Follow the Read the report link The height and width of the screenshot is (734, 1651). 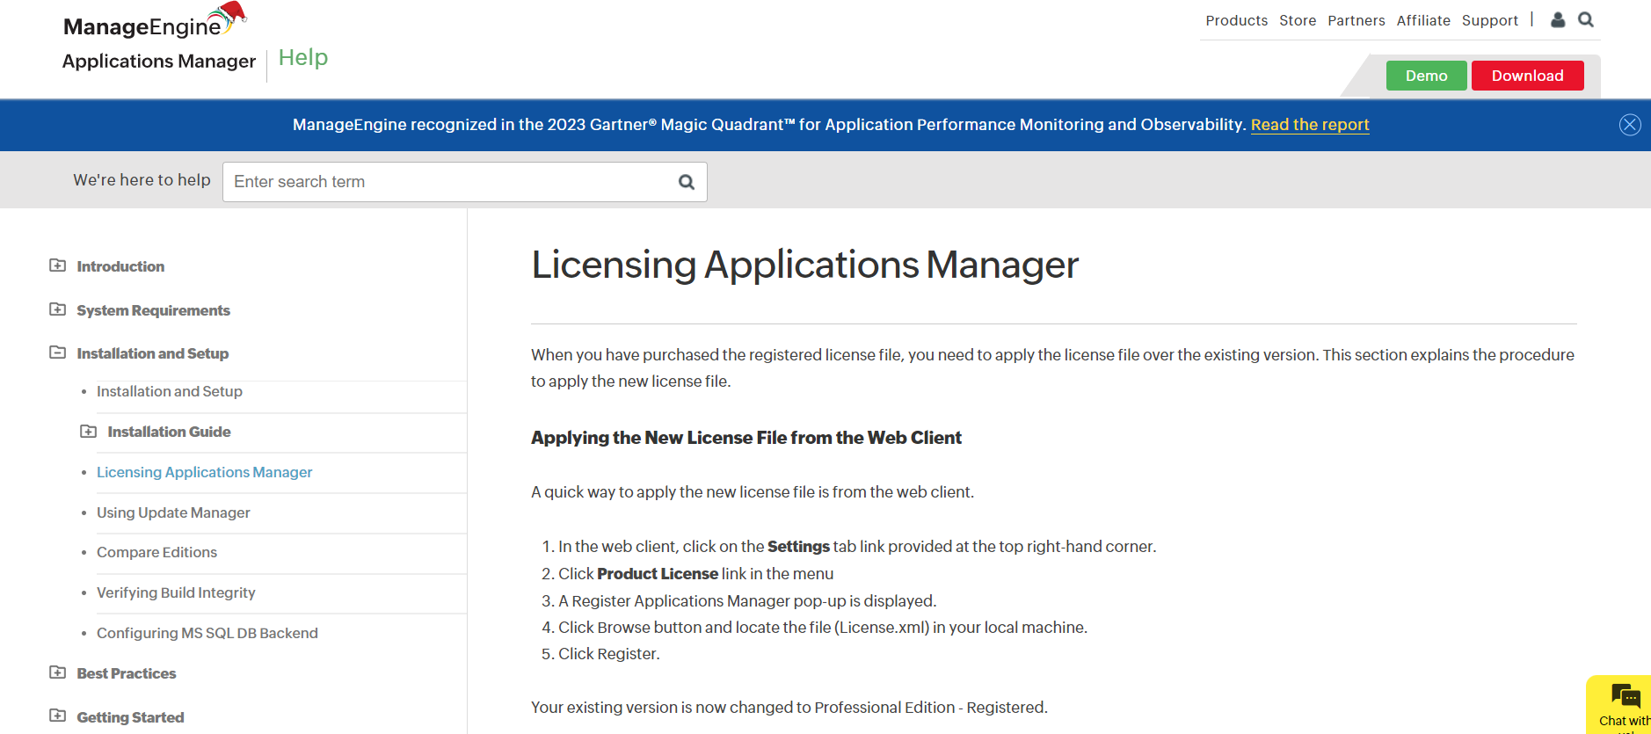pos(1310,125)
